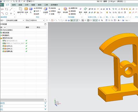Select the circle sketch tool
This screenshot has height=112, width=138.
7,13
